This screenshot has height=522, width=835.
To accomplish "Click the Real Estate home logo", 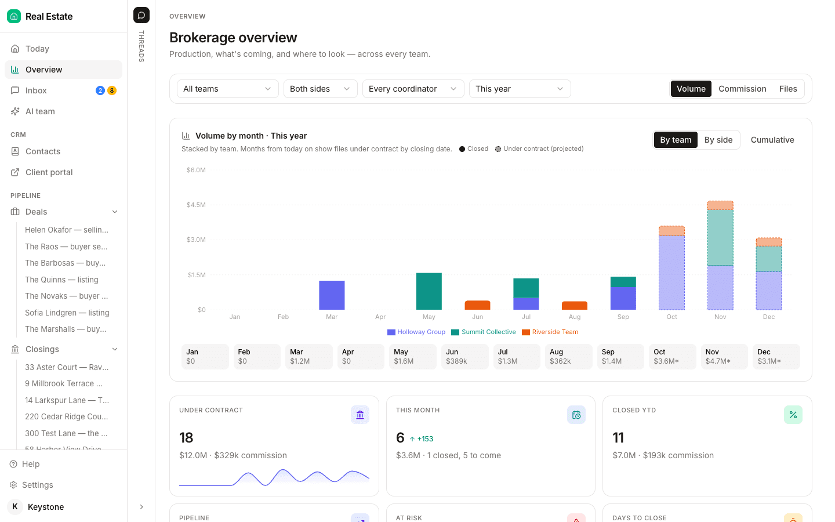I will (x=14, y=16).
